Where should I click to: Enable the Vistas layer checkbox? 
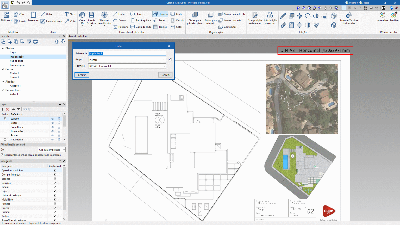click(5, 123)
